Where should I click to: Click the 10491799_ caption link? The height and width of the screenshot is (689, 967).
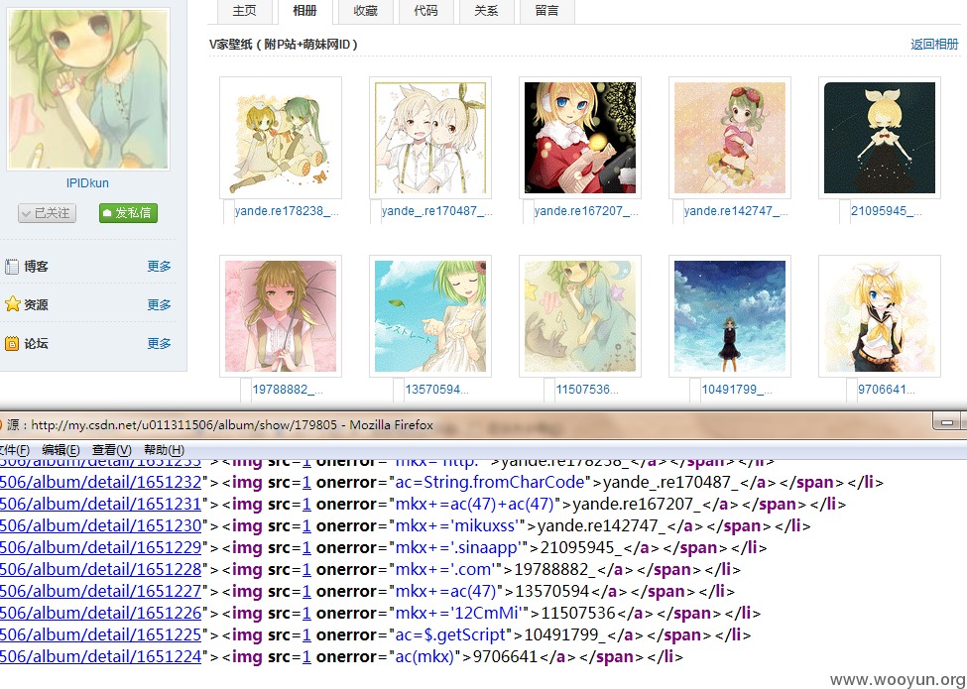click(x=736, y=390)
